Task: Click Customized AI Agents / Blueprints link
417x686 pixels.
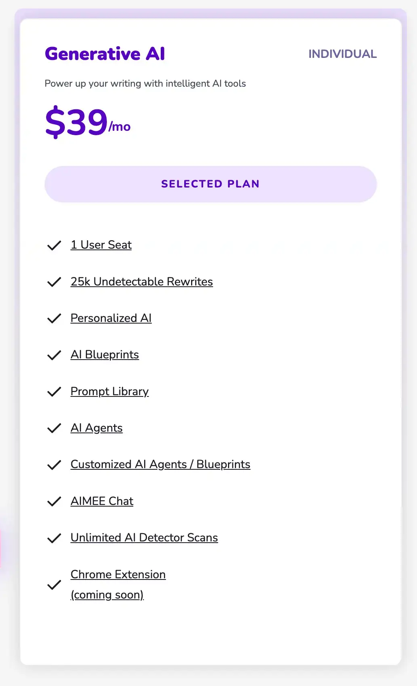Action: click(160, 464)
